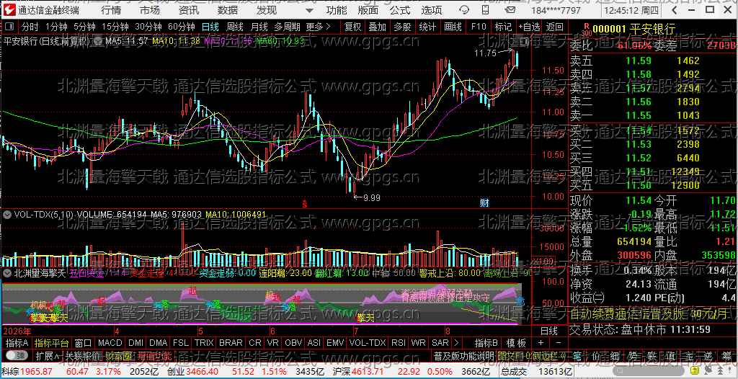
Task: Open the 选项 menu
Action: click(432, 9)
